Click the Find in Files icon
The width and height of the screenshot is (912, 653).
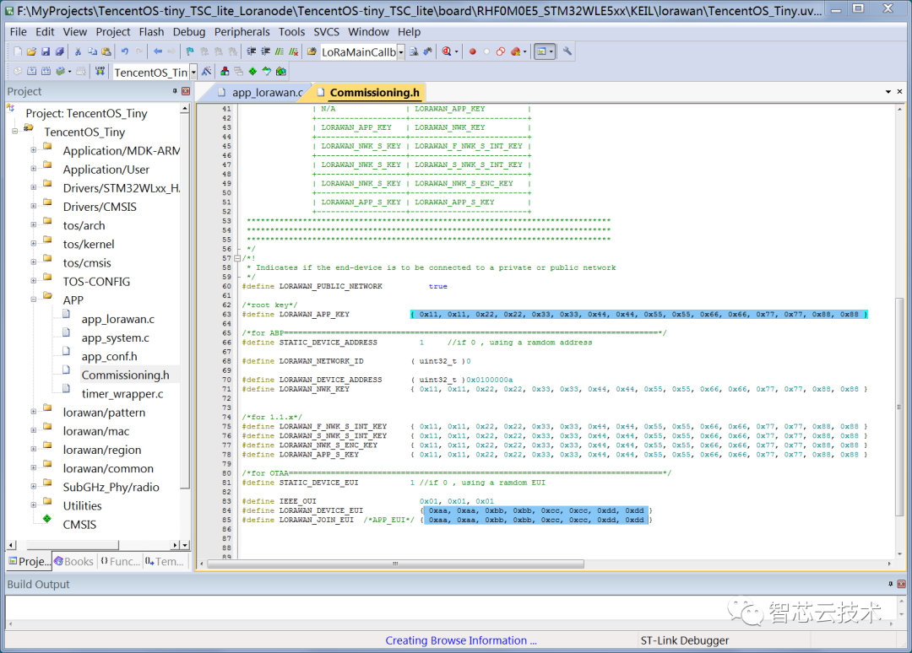(x=312, y=51)
